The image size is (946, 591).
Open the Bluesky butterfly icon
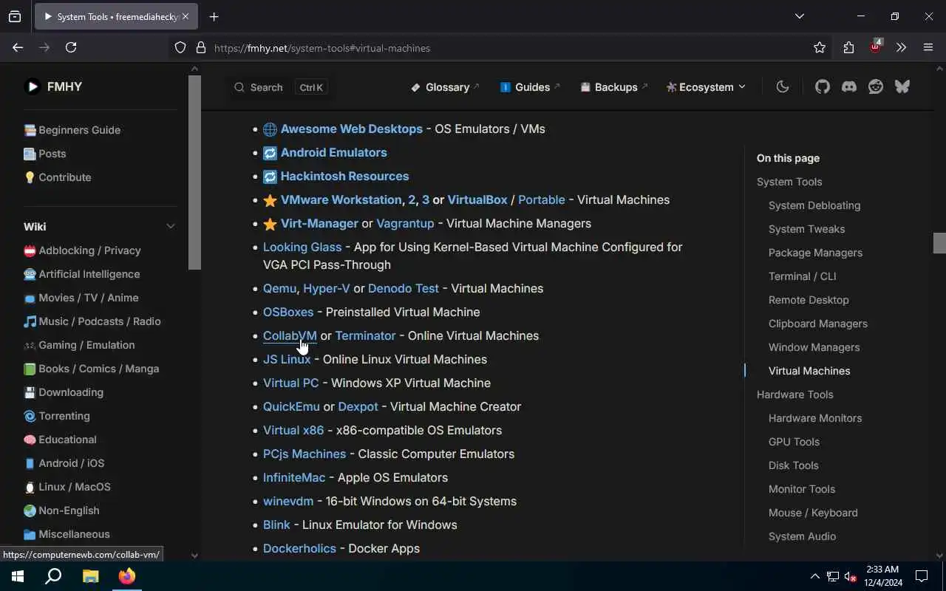[902, 86]
